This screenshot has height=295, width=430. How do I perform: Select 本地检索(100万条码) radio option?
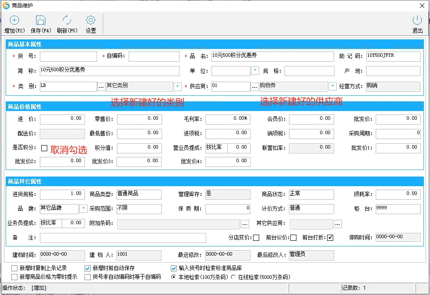coord(173,277)
